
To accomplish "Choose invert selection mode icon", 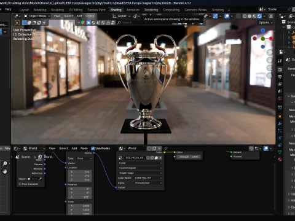I will pos(39,23).
